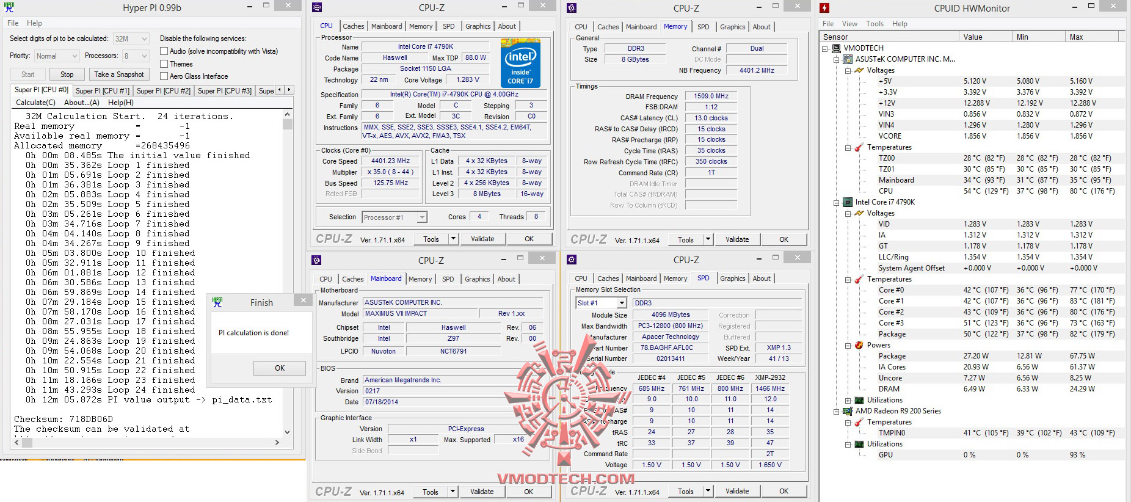Click the Apacer Technology manufacturer field
Screen dimensions: 1131x502
pyautogui.click(x=670, y=336)
